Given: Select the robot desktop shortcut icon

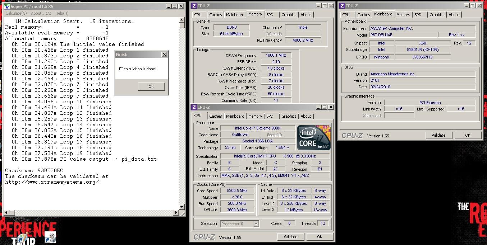Looking at the screenshot, I should coord(50,237).
